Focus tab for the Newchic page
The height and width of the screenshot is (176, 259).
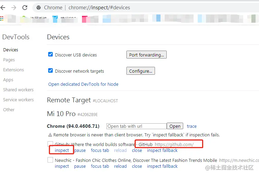click(100, 166)
